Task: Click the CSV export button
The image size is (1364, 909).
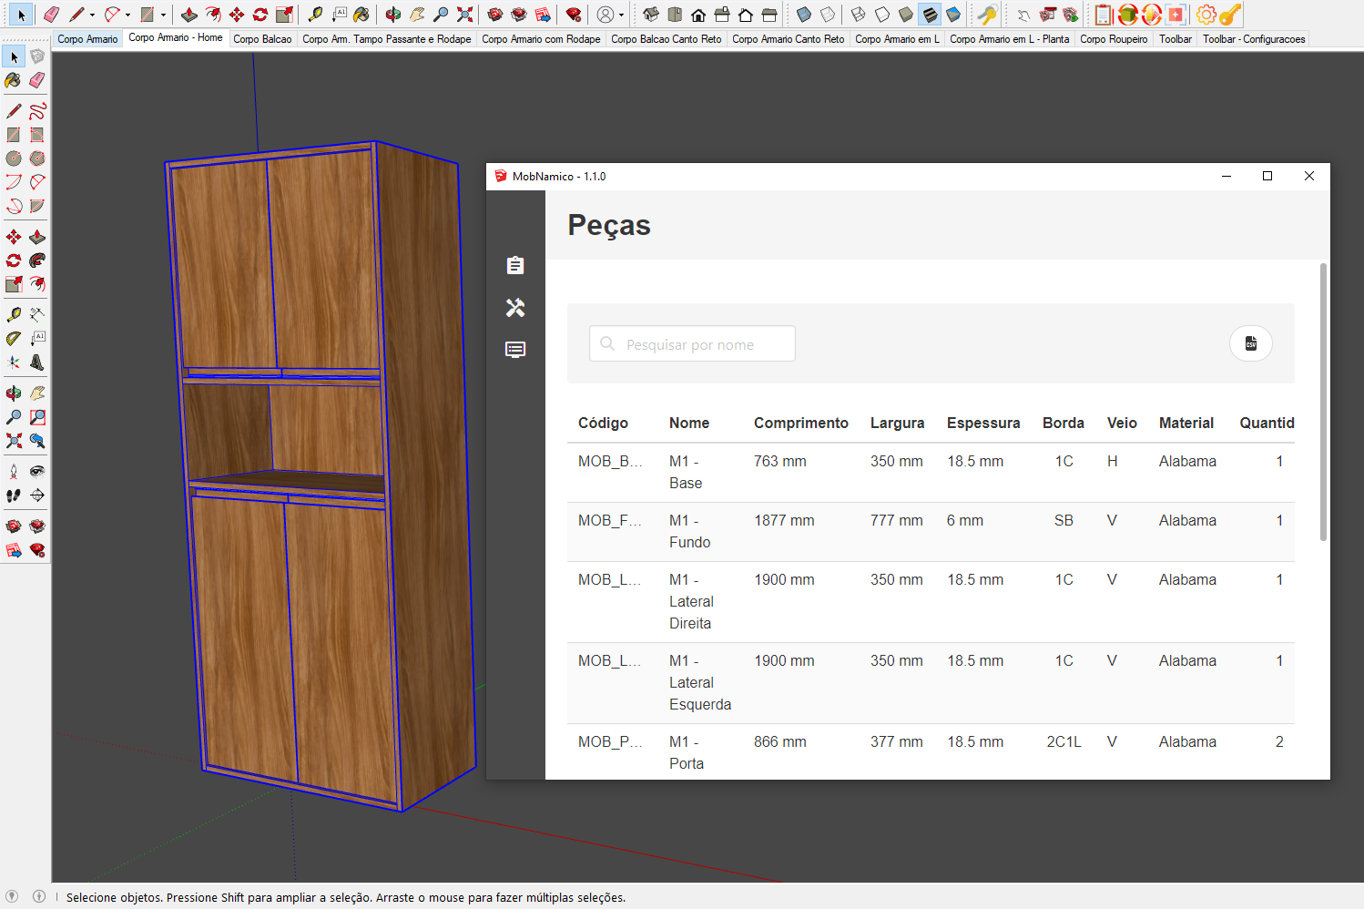Action: (x=1251, y=343)
